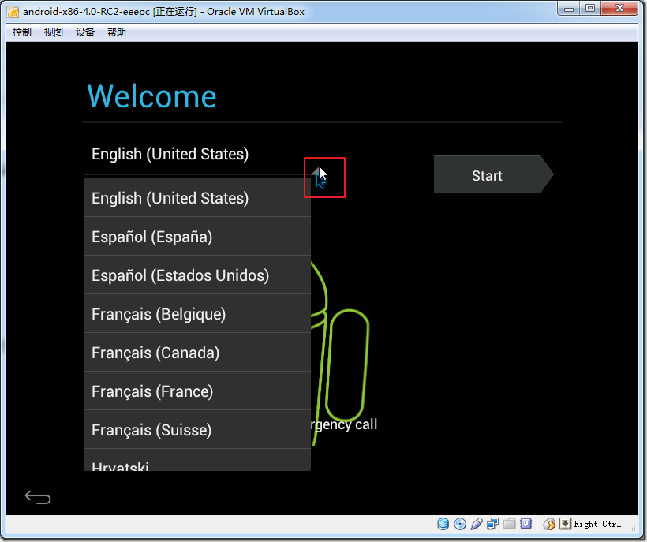Screen dimensions: 647x542
Task: Click the mouse integration indicator icon
Action: [549, 524]
